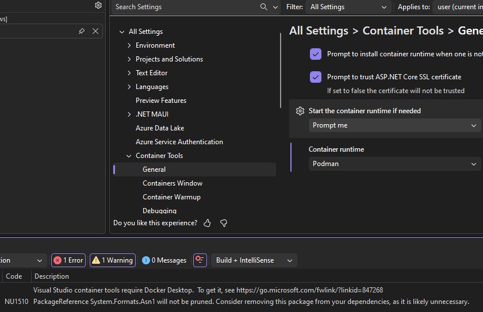Click the search magnifier icon
483x312 pixels.
pyautogui.click(x=264, y=7)
